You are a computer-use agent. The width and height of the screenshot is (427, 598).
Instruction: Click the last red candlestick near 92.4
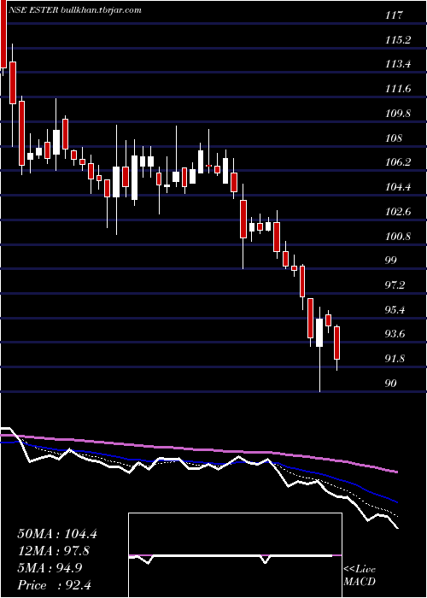(x=336, y=348)
